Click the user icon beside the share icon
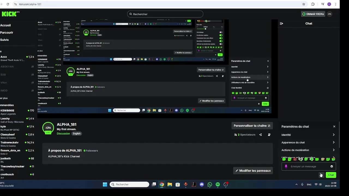This screenshot has height=196, width=349. [269, 135]
